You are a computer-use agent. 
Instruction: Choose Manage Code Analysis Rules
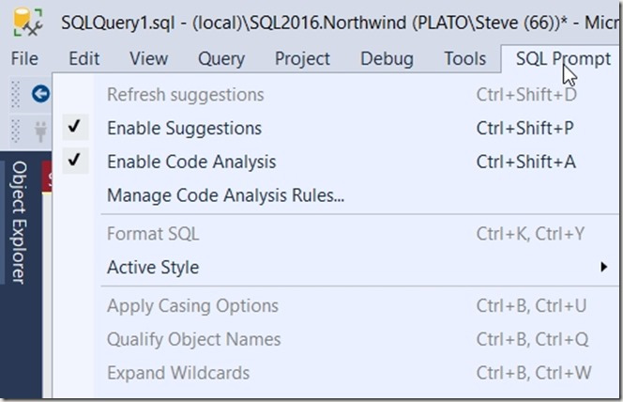tap(226, 196)
